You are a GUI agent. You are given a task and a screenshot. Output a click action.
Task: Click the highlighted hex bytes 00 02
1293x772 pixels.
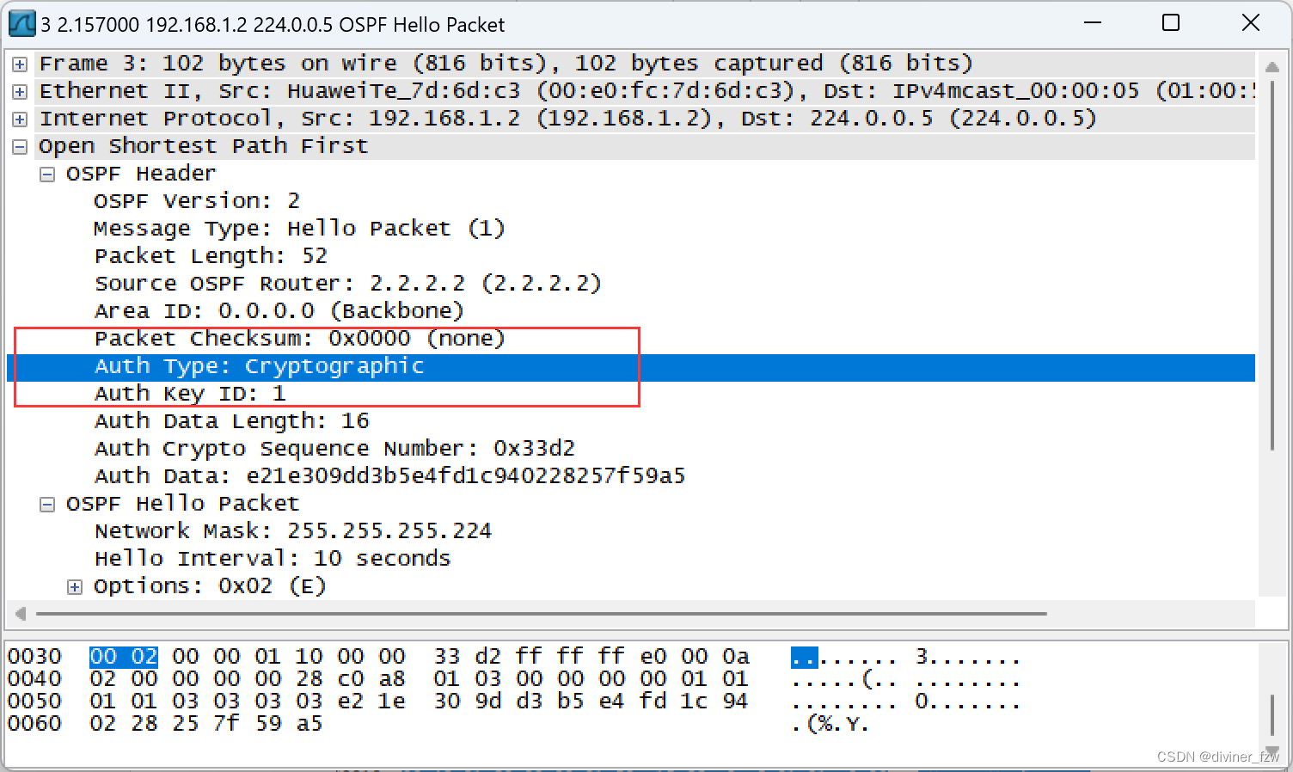point(124,657)
